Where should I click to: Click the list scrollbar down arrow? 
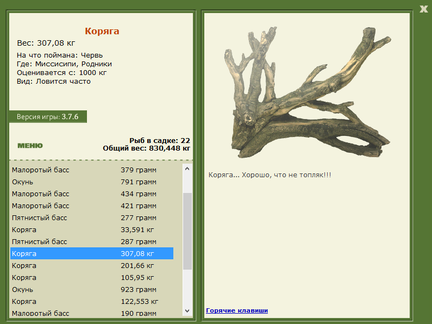[x=187, y=311]
